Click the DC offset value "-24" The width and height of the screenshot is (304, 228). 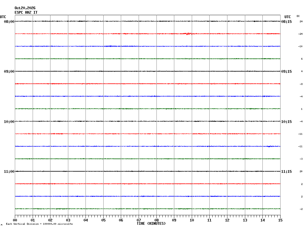pyautogui.click(x=300, y=34)
